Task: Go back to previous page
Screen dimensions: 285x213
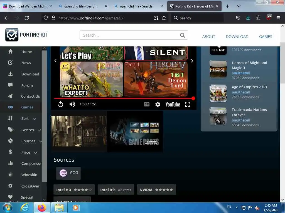Action: (x=7, y=18)
